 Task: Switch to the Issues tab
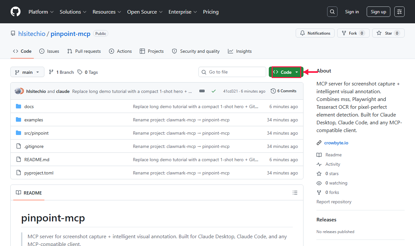point(49,51)
